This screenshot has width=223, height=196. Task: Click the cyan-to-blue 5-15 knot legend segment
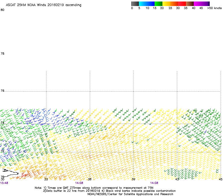[147, 4]
